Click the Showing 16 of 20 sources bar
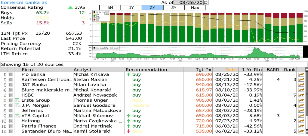 tap(154, 64)
